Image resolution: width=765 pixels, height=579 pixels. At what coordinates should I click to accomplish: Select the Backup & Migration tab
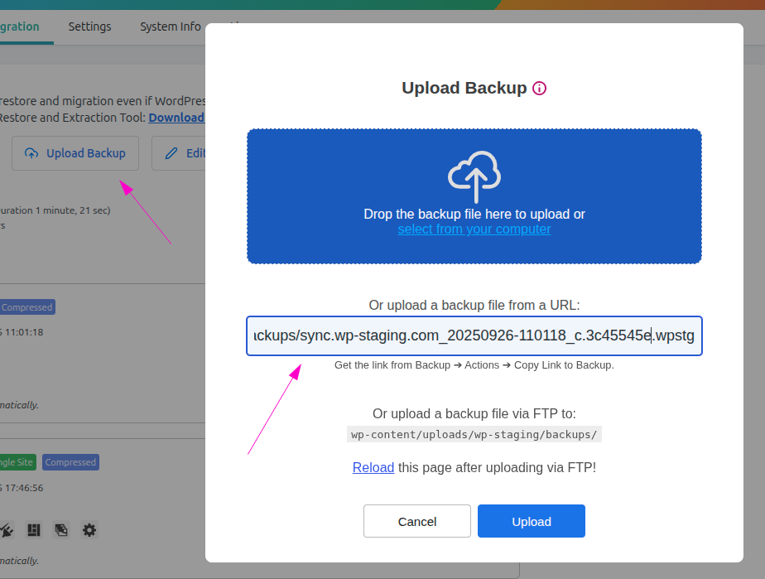tap(19, 27)
